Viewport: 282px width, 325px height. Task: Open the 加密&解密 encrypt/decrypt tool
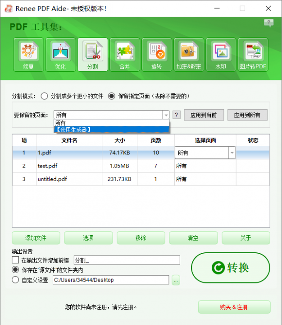[189, 55]
